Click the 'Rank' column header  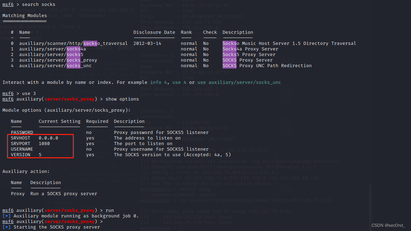coord(186,32)
